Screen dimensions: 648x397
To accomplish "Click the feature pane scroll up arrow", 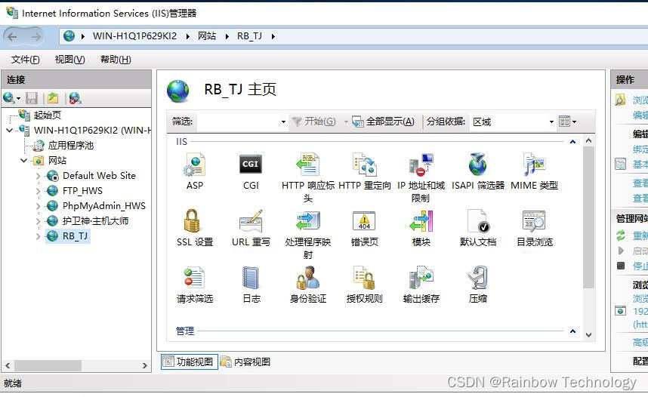I will coord(589,141).
